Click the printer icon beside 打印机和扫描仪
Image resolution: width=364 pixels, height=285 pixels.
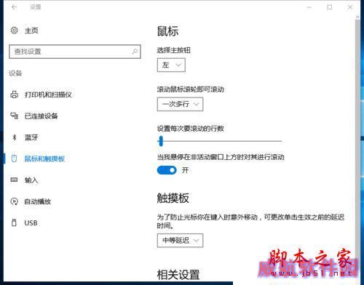click(15, 95)
